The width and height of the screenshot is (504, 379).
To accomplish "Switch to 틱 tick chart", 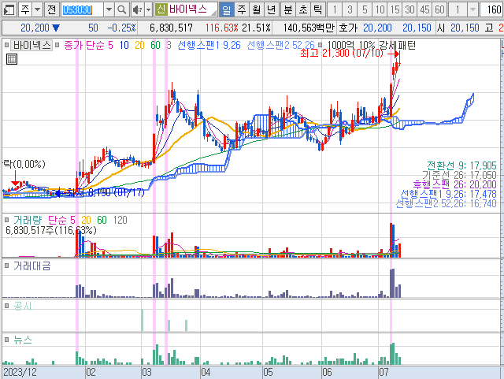I will click(317, 10).
